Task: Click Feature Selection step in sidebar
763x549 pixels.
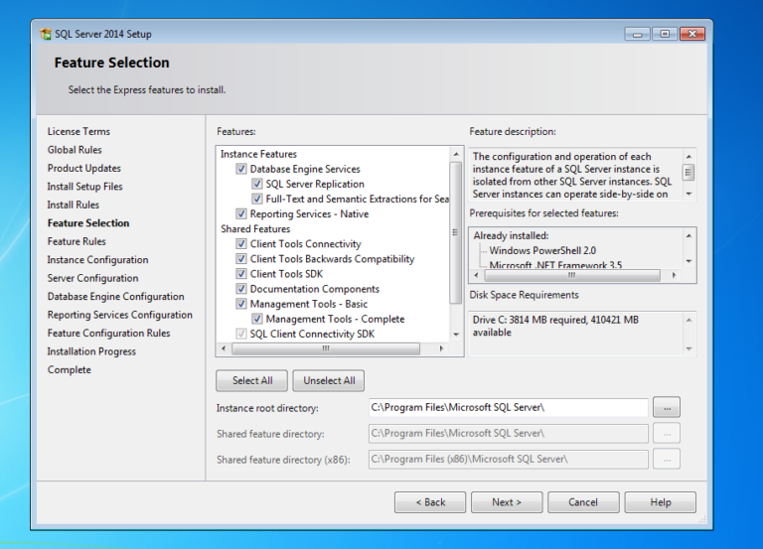Action: tap(88, 223)
